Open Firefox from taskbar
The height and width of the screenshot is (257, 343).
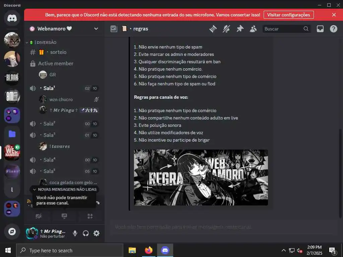(x=148, y=250)
